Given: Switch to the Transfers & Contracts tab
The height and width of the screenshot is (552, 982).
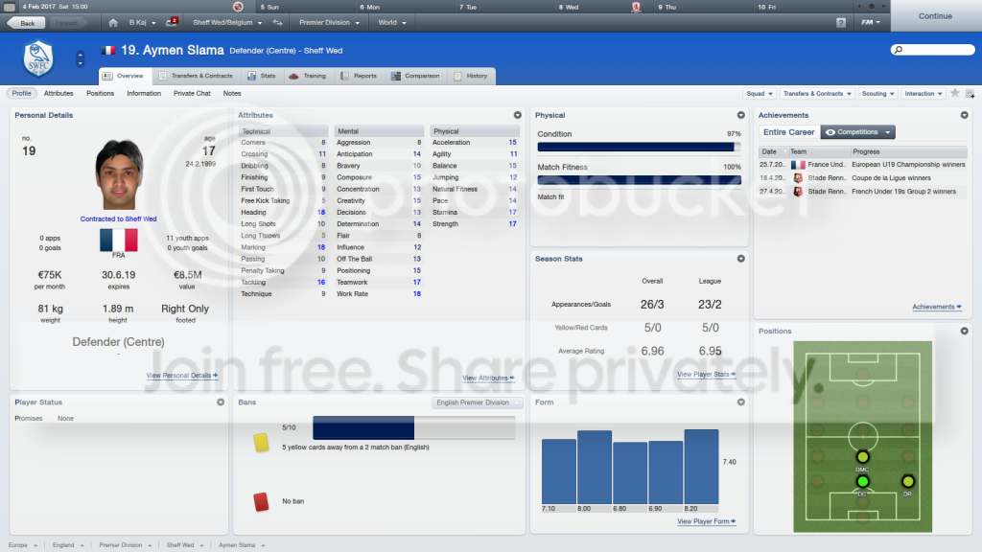Looking at the screenshot, I should point(196,76).
